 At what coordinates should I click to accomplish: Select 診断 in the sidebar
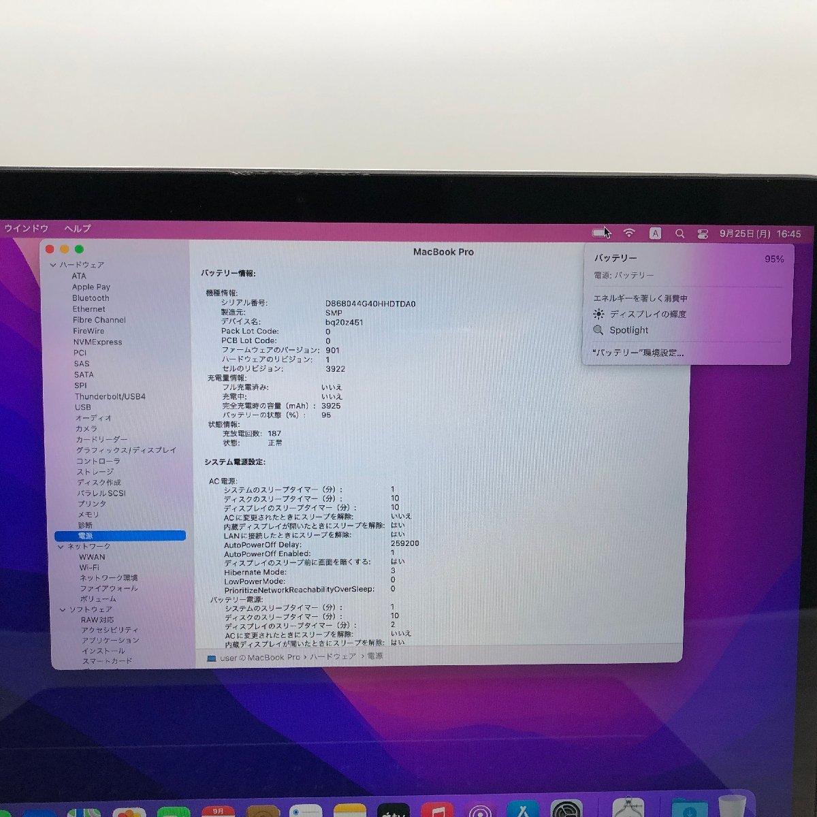coord(85,526)
